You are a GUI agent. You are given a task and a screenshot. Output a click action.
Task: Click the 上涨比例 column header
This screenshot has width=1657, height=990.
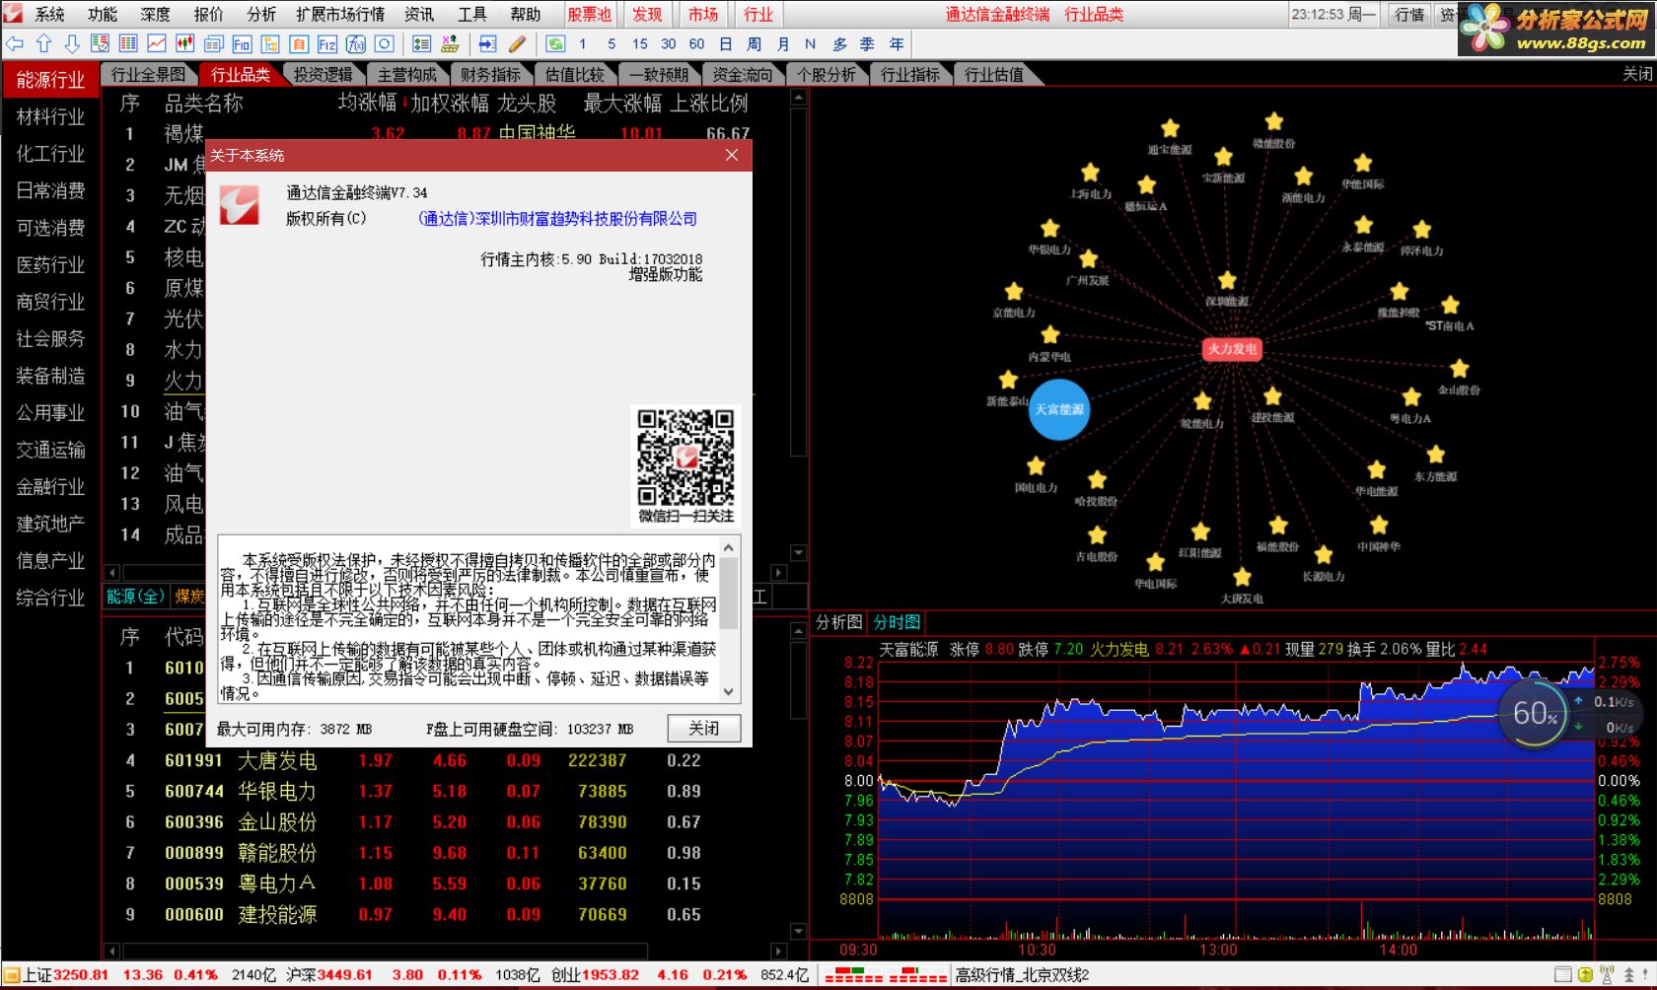click(x=708, y=103)
